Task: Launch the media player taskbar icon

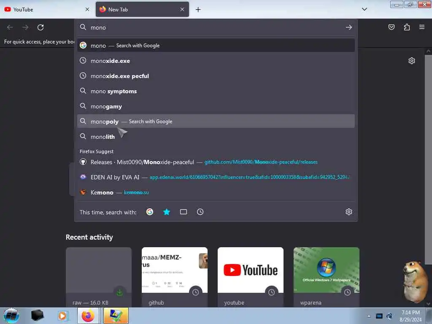Action: coord(62,316)
